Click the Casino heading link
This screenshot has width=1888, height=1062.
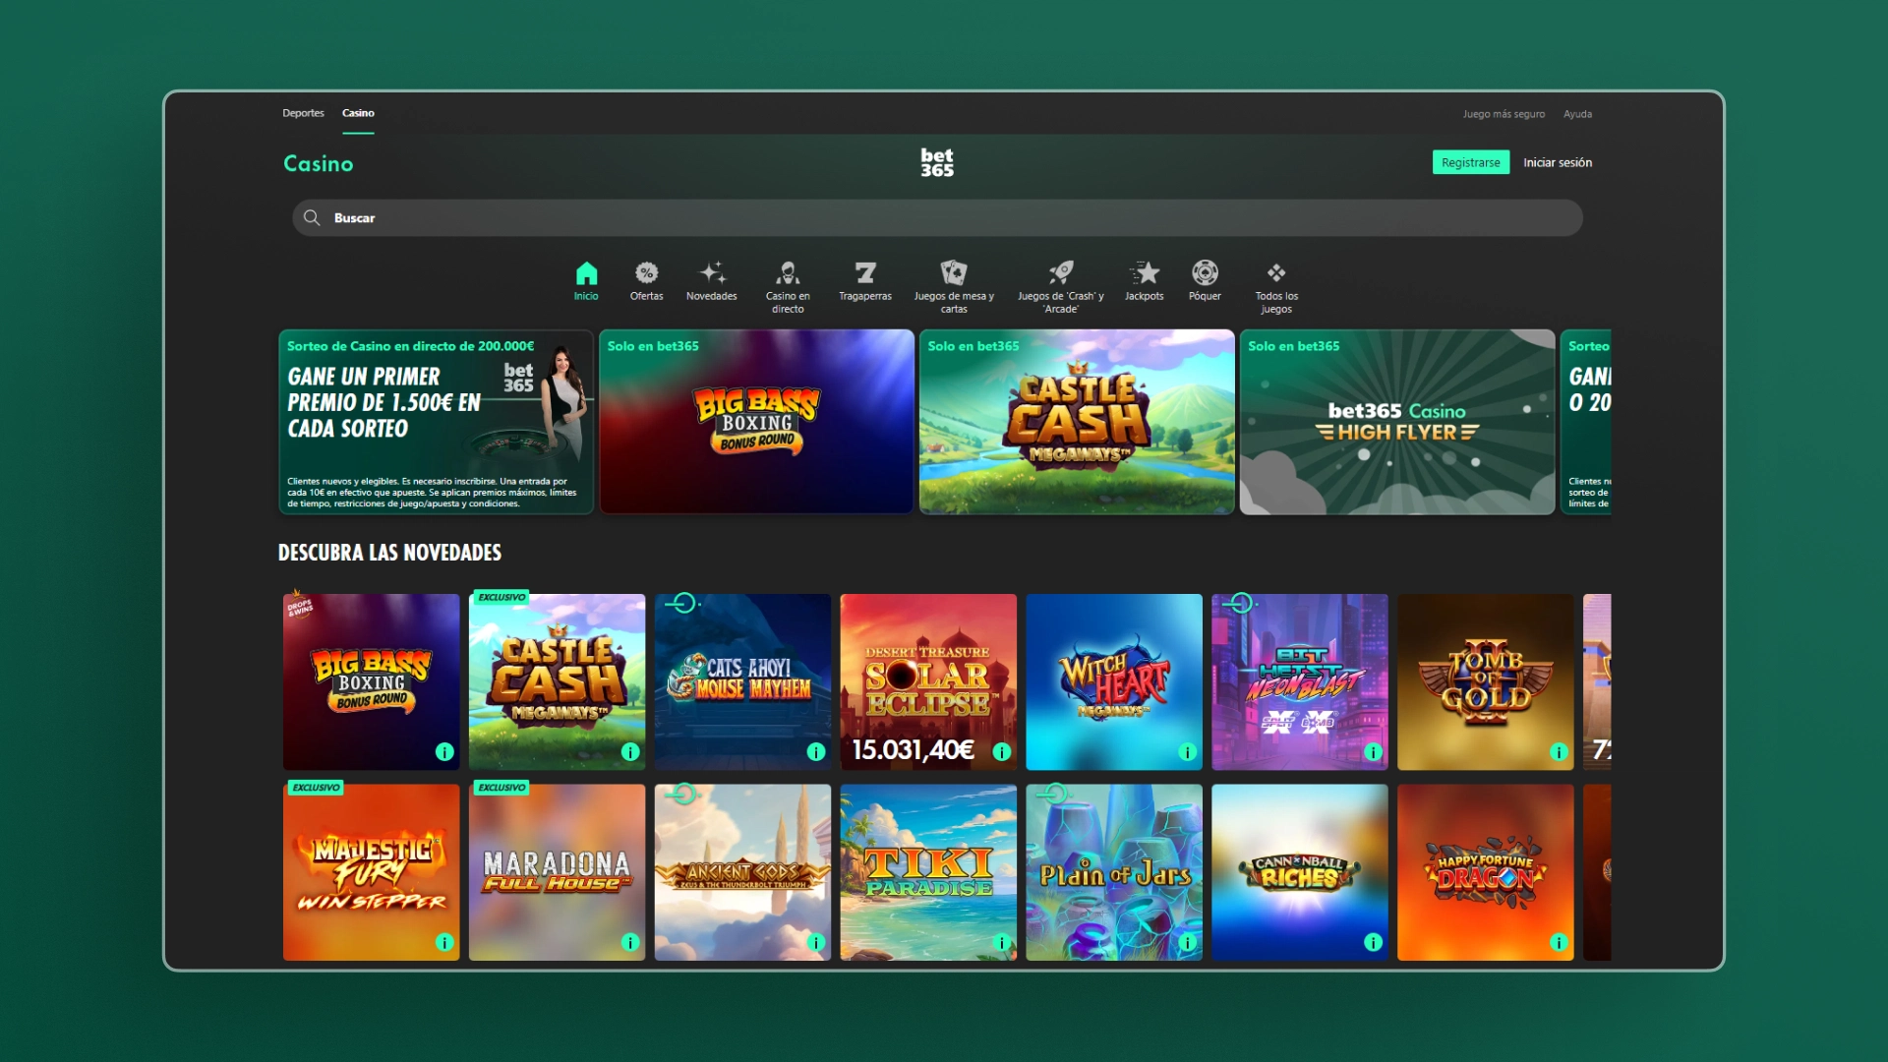(318, 163)
